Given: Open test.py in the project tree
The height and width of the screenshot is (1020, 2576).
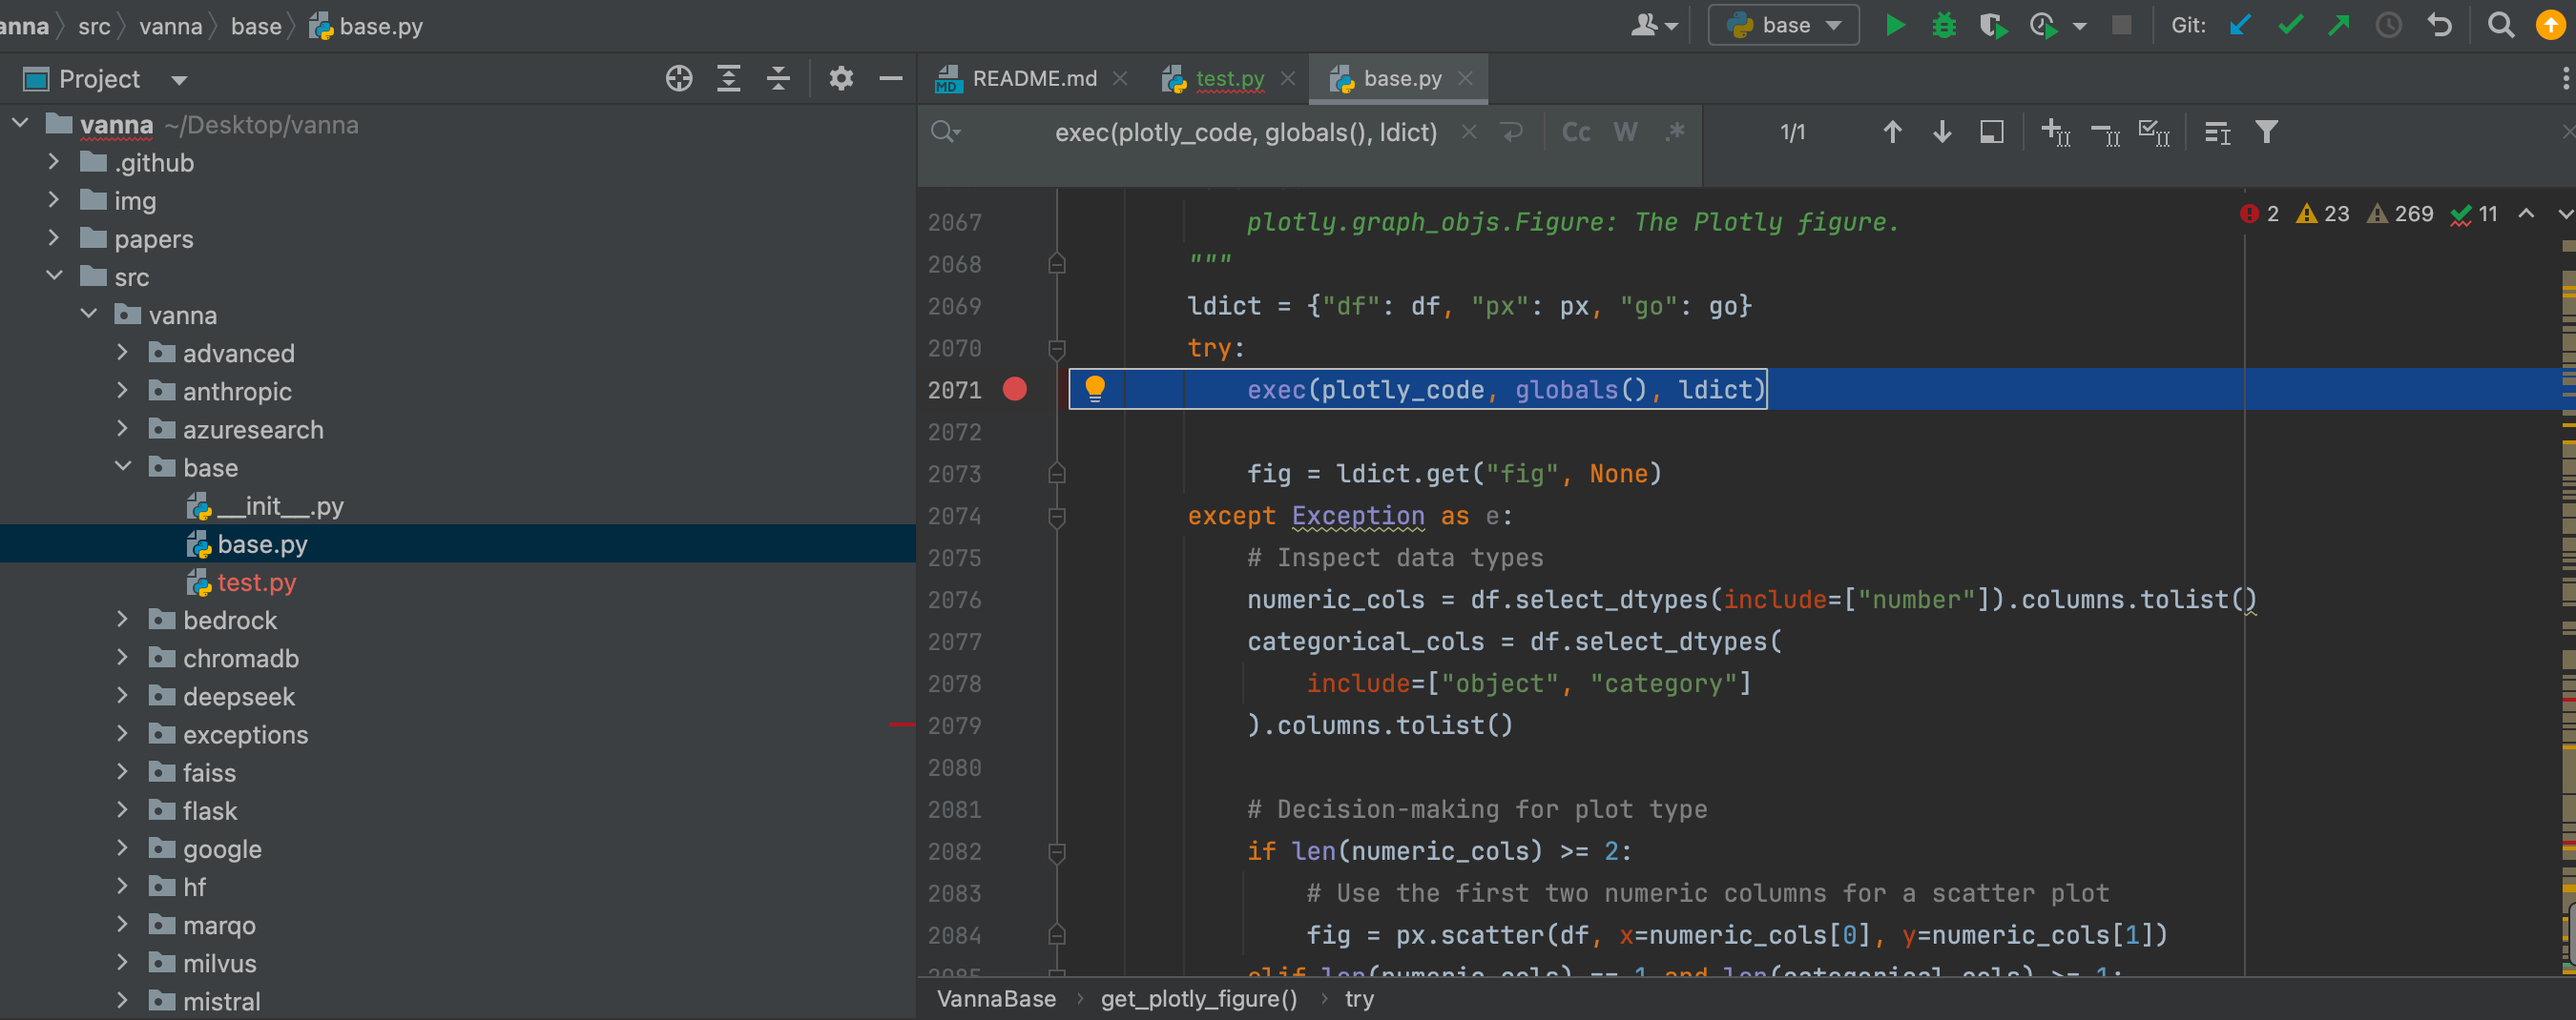Looking at the screenshot, I should [x=256, y=582].
